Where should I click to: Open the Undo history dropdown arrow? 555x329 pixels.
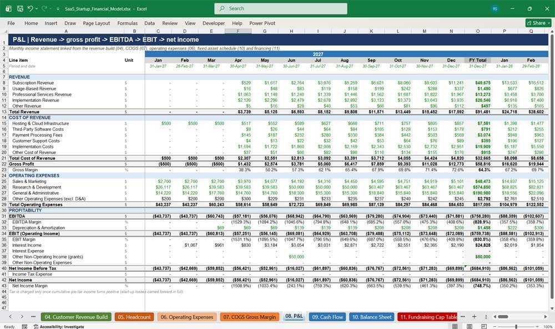click(x=37, y=8)
